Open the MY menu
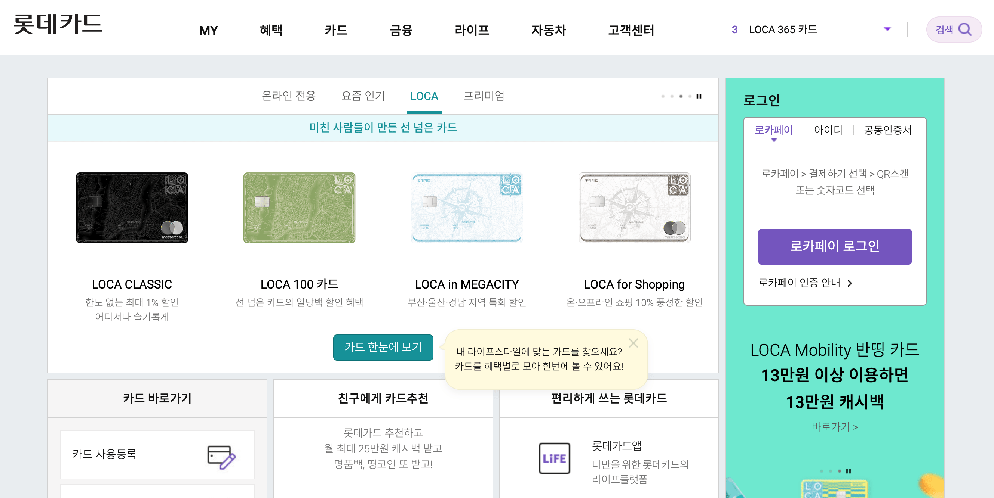The width and height of the screenshot is (994, 498). 208,31
